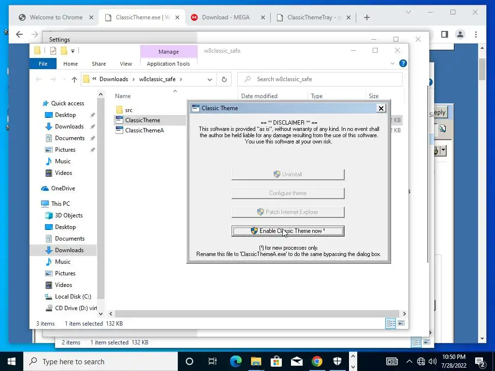The width and height of the screenshot is (495, 371).
Task: Refresh the w8classic_safe folder
Action: (224, 80)
